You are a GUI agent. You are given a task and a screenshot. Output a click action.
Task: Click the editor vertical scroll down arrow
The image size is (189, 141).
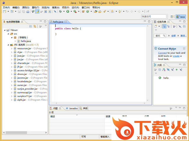[148, 100]
